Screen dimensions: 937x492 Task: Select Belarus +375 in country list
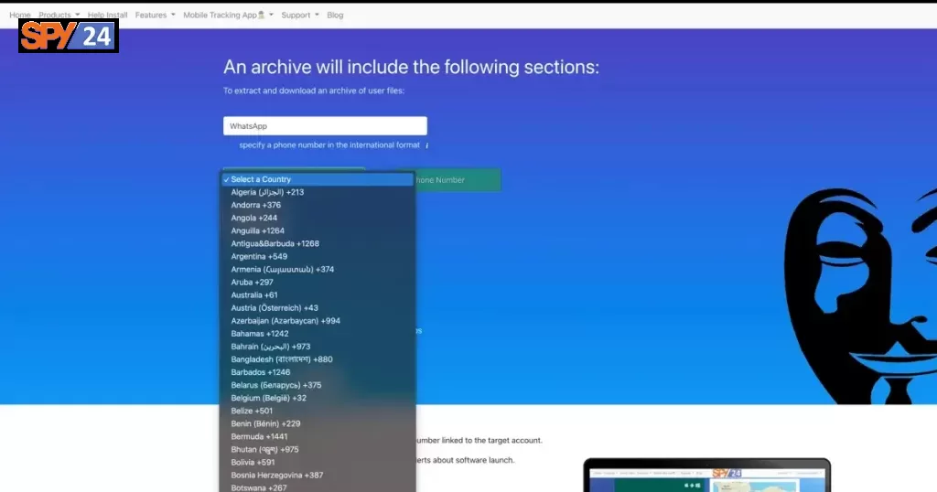tap(318, 385)
